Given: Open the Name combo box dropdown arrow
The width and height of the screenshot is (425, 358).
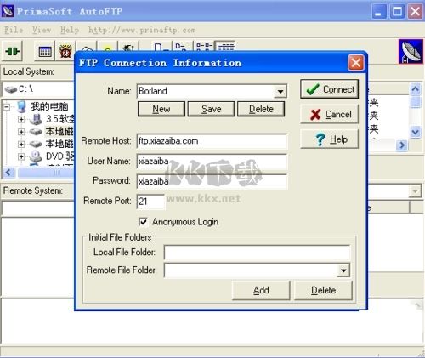Looking at the screenshot, I should (x=280, y=91).
